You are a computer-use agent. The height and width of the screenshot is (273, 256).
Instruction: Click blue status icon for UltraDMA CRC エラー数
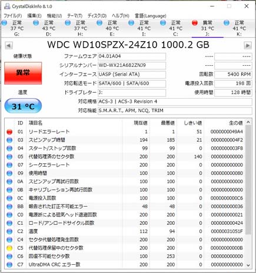(9, 265)
